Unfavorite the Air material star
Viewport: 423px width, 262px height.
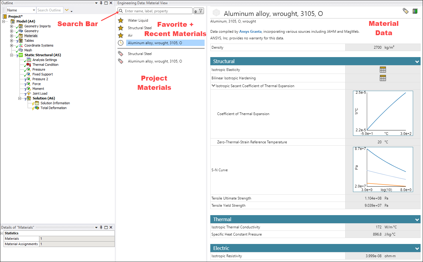[x=120, y=35]
